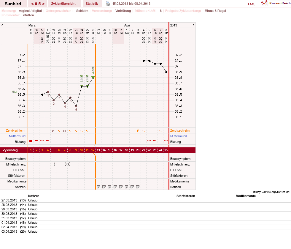Screen dimensions: 291x249
Task: Click the temperature point on 4. April
Action: pos(144,61)
